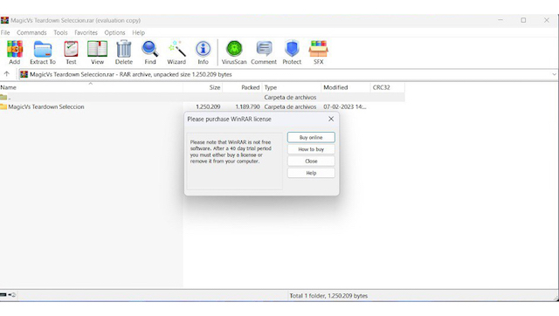The width and height of the screenshot is (559, 316).
Task: Click the WinRAR title bar icon
Action: coord(4,20)
